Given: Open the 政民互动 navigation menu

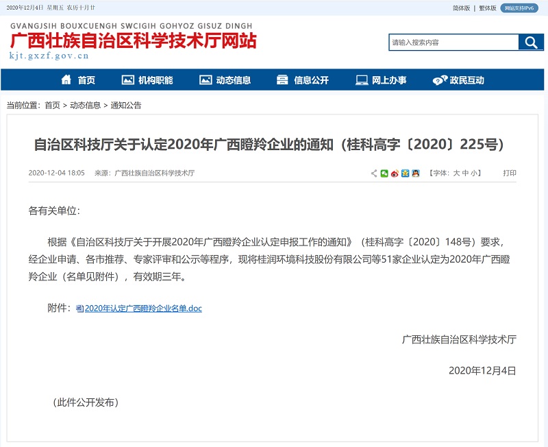Looking at the screenshot, I should 458,80.
